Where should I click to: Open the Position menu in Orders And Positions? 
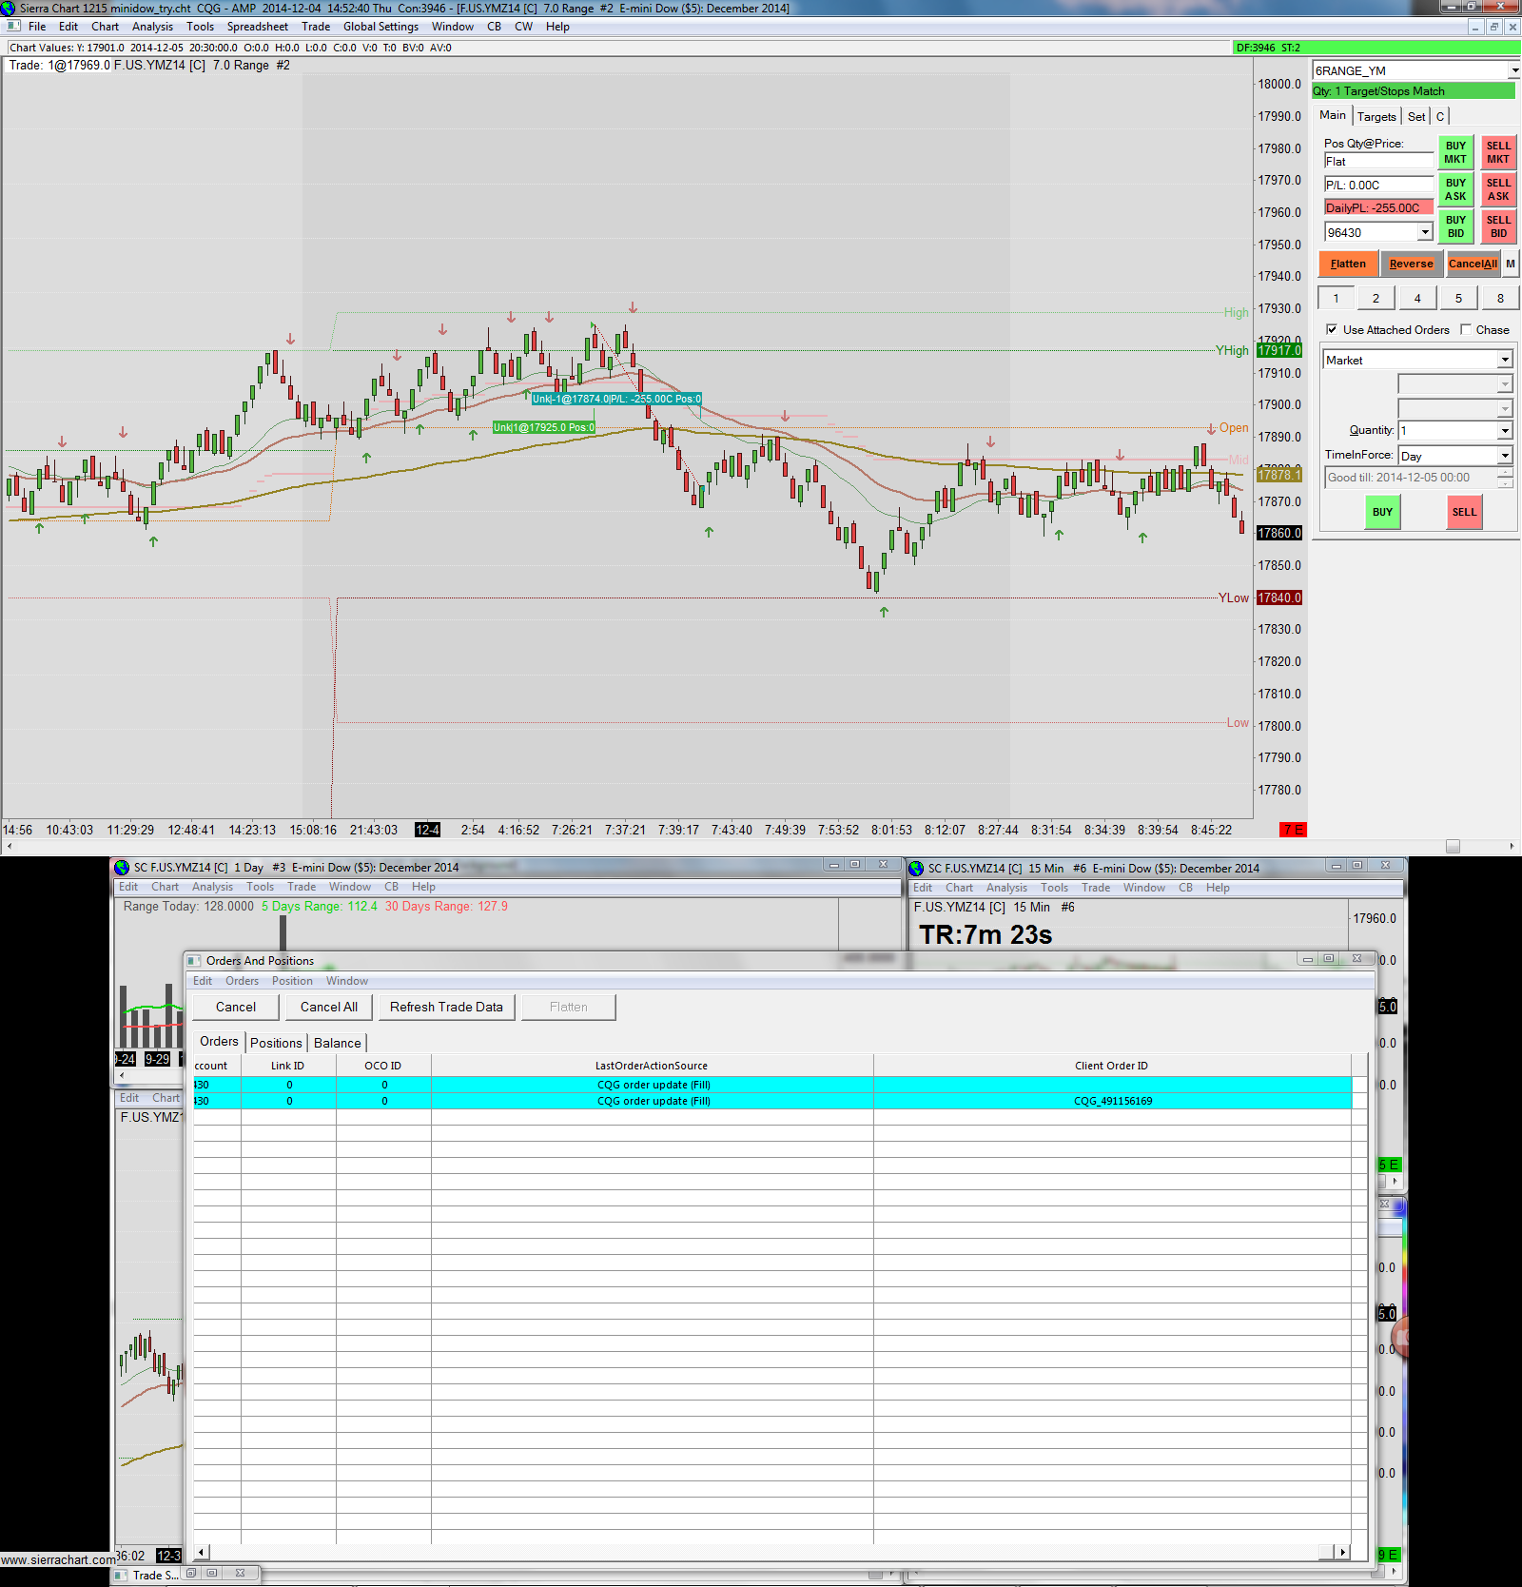[292, 981]
